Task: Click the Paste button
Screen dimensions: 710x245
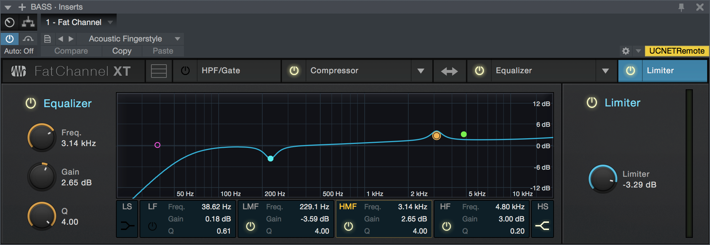Action: 163,51
